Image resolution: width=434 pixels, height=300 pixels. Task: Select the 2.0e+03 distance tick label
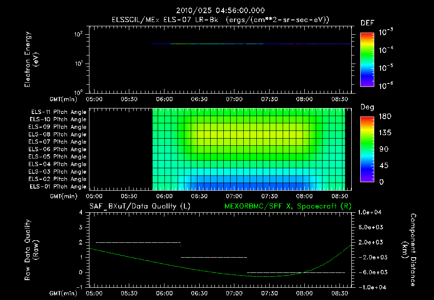click(370, 242)
